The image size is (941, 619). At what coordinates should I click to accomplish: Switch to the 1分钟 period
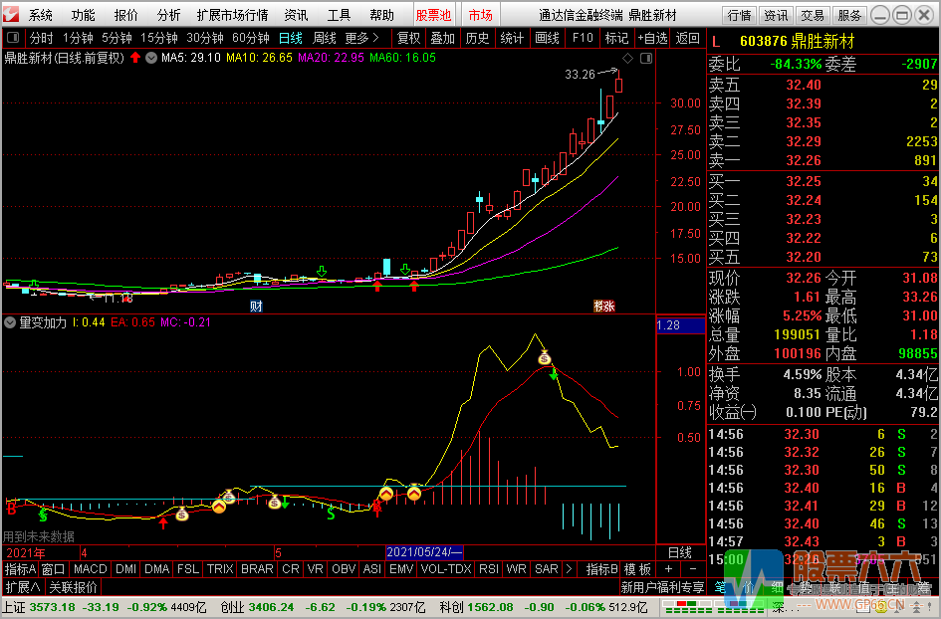tap(78, 39)
